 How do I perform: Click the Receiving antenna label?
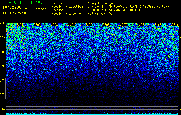point(66,14)
